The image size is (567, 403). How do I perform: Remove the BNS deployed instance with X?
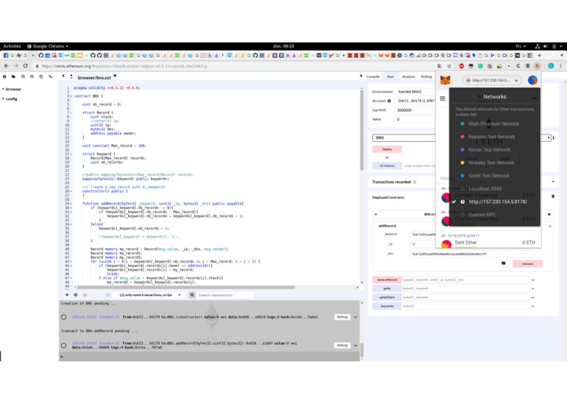(x=549, y=215)
